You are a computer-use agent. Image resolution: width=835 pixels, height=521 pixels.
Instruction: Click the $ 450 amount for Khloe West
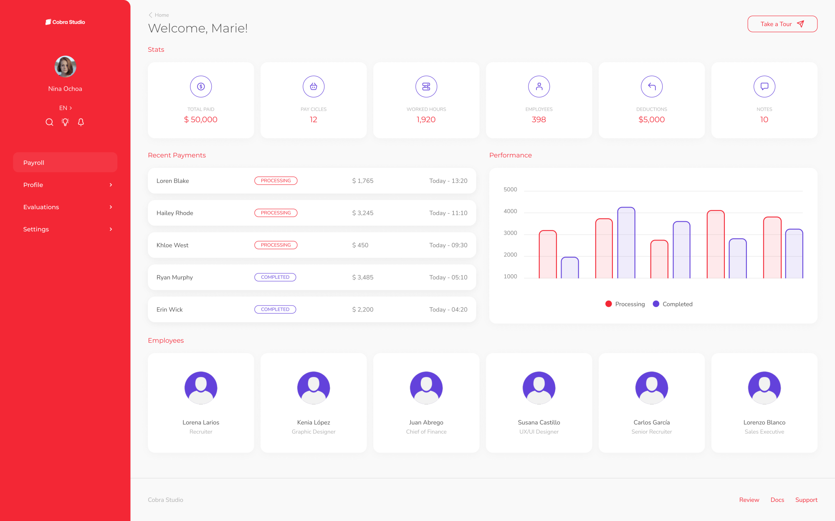(x=360, y=245)
